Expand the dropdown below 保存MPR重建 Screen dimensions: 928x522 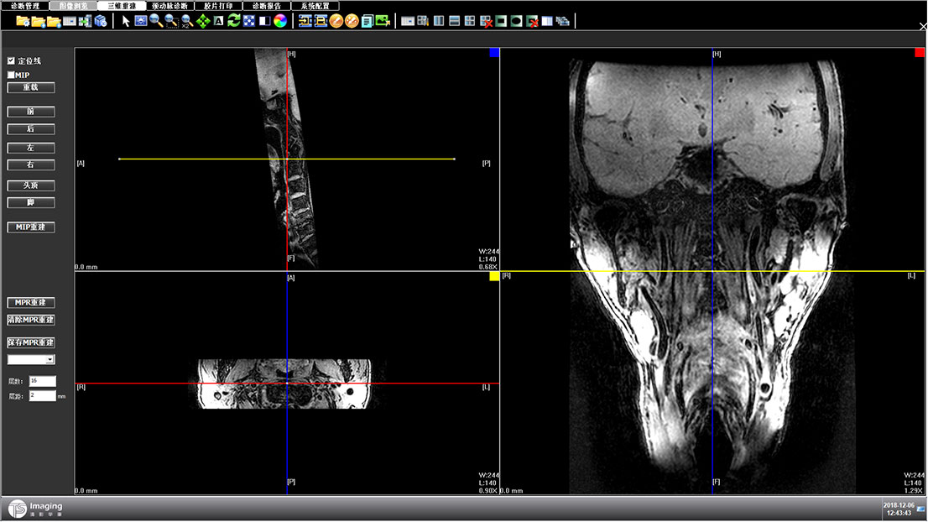tap(50, 359)
